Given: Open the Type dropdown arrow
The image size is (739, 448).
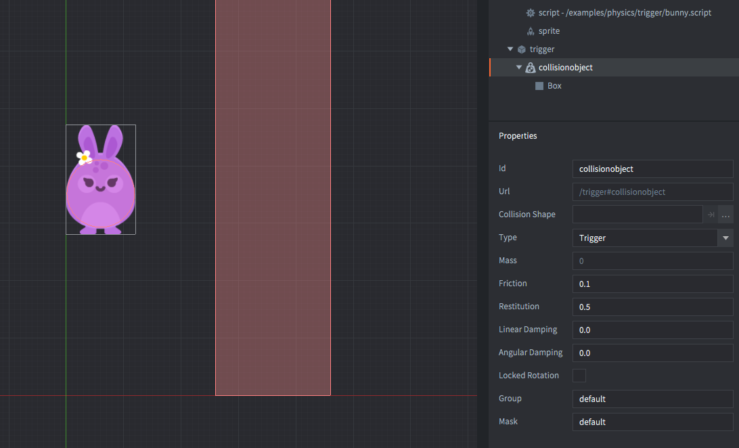Looking at the screenshot, I should click(x=725, y=238).
